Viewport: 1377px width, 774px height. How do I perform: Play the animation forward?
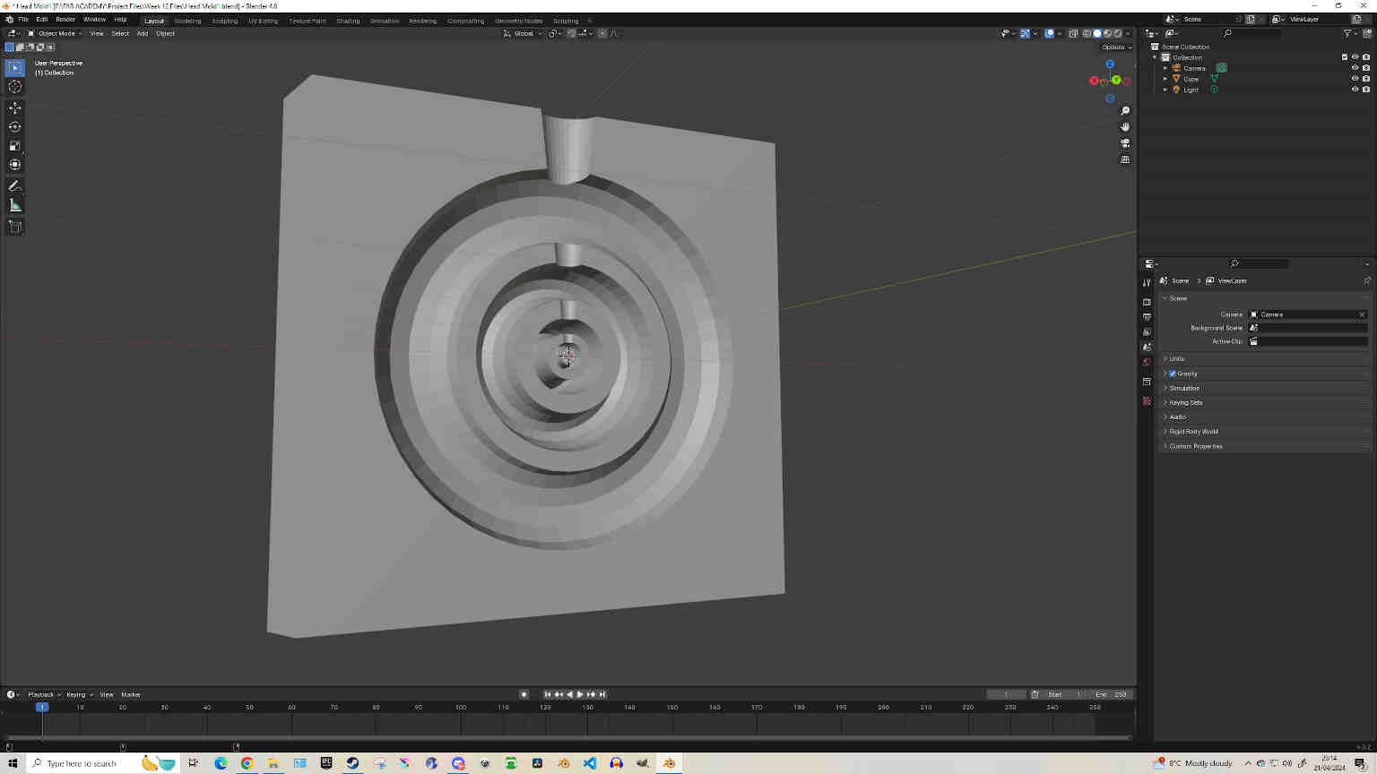(x=580, y=694)
